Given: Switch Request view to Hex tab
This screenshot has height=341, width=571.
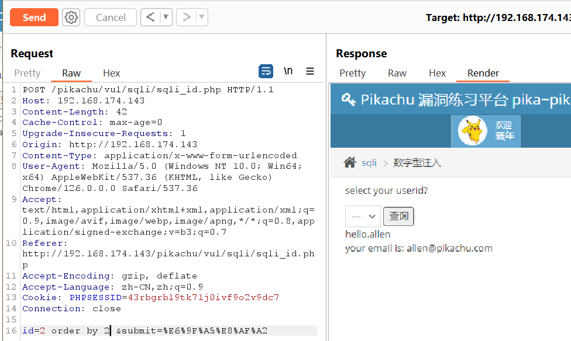Looking at the screenshot, I should click(111, 73).
